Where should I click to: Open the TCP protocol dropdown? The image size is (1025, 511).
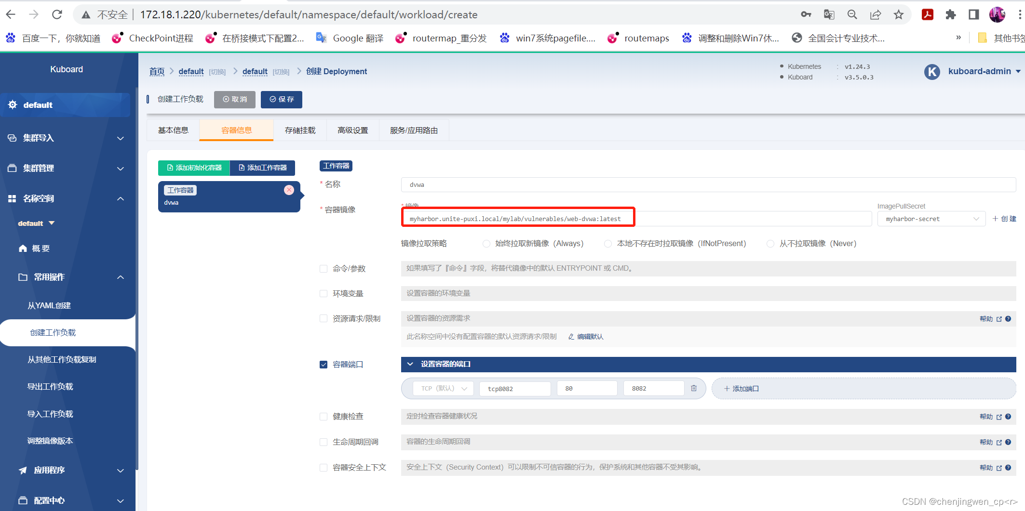(x=444, y=389)
